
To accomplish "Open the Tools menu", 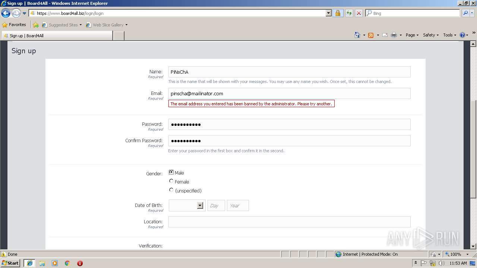I will pyautogui.click(x=449, y=35).
